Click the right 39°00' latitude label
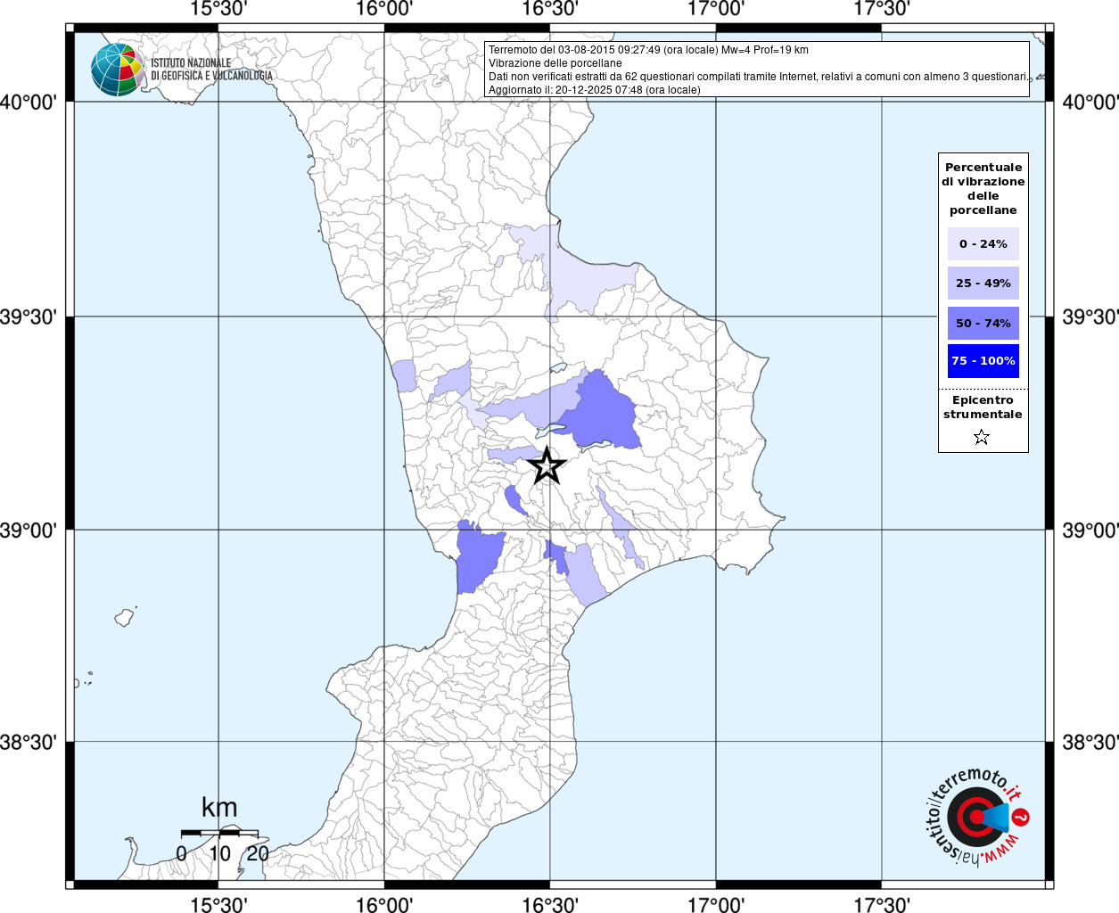Viewport: 1119px width, 913px height. (1090, 530)
